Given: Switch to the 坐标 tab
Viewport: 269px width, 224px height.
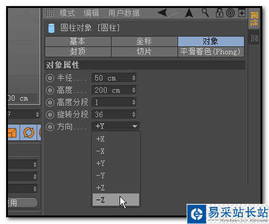Looking at the screenshot, I should [x=145, y=42].
